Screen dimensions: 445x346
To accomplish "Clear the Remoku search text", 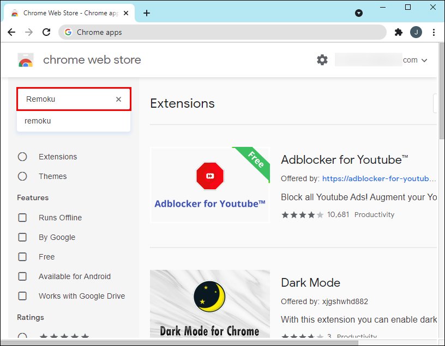I will pyautogui.click(x=118, y=99).
